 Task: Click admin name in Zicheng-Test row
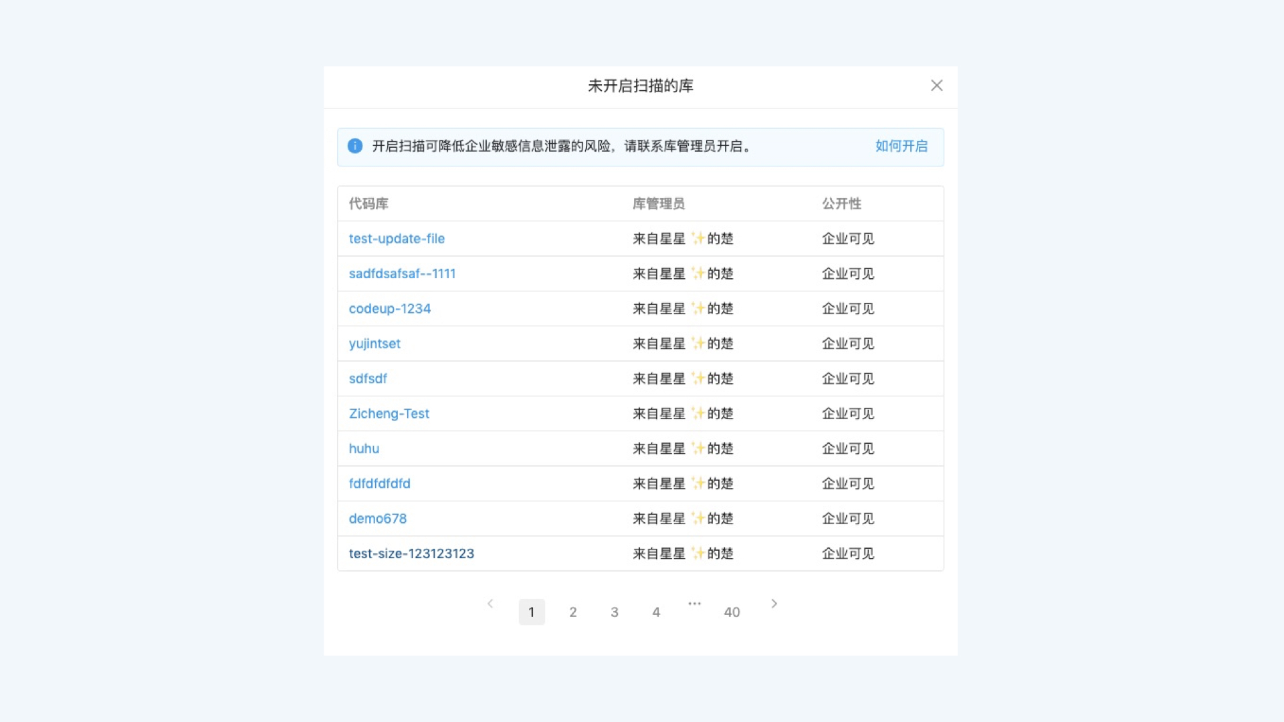(683, 414)
